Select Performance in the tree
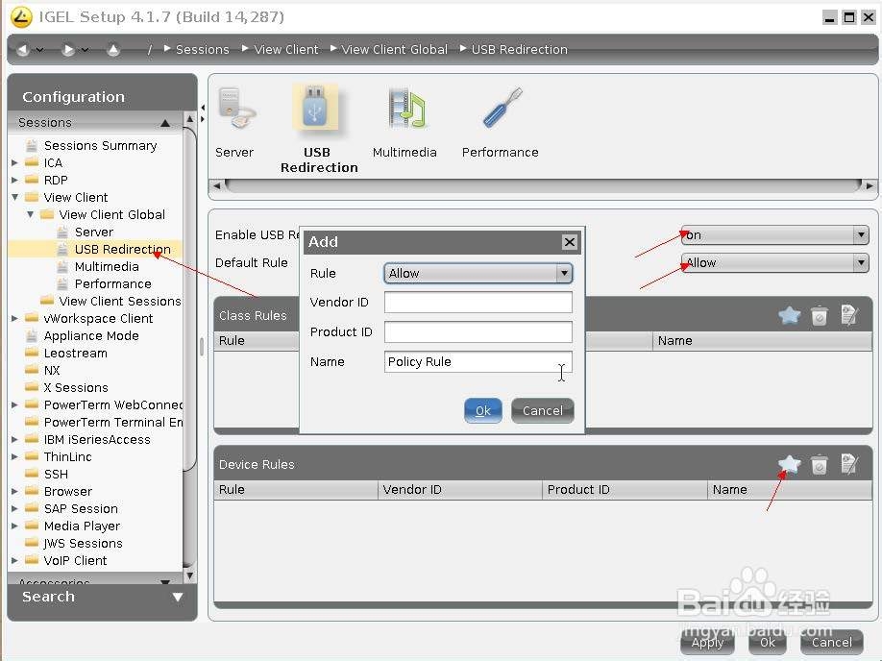This screenshot has height=661, width=882. 113,284
